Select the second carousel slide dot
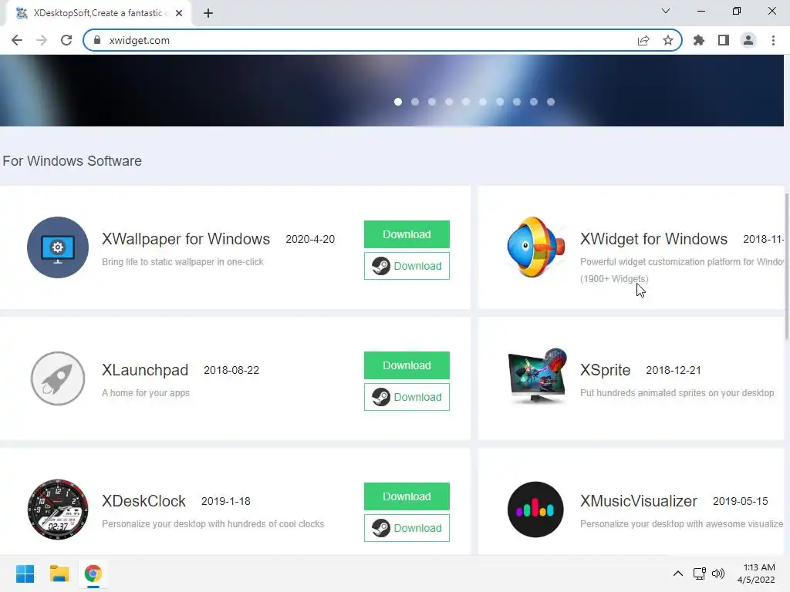 (x=415, y=102)
